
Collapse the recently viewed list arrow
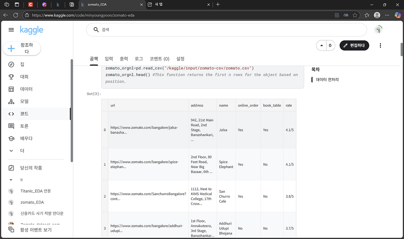[11, 180]
